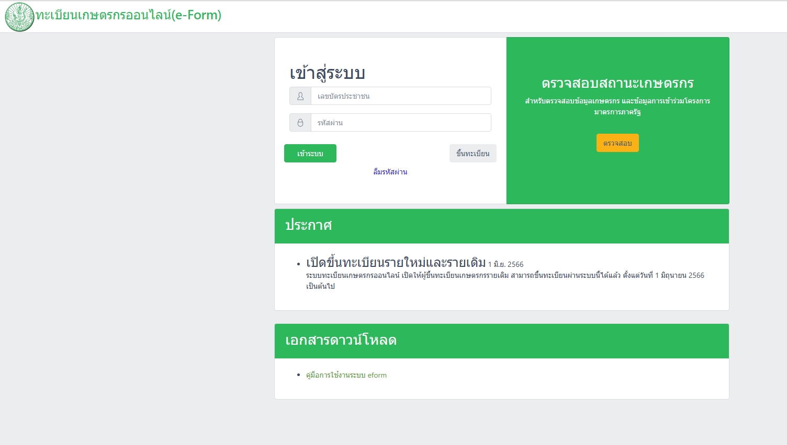
Task: Focus the เลขบัตรประชาชน input field
Action: tap(401, 96)
